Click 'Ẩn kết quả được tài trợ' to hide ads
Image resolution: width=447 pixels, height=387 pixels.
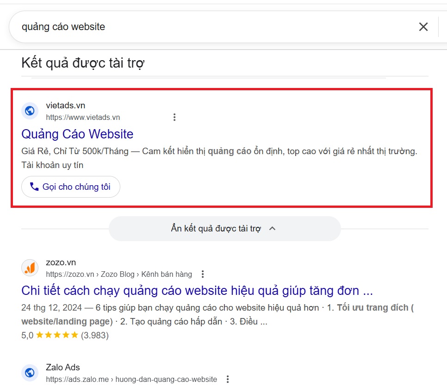tap(215, 228)
